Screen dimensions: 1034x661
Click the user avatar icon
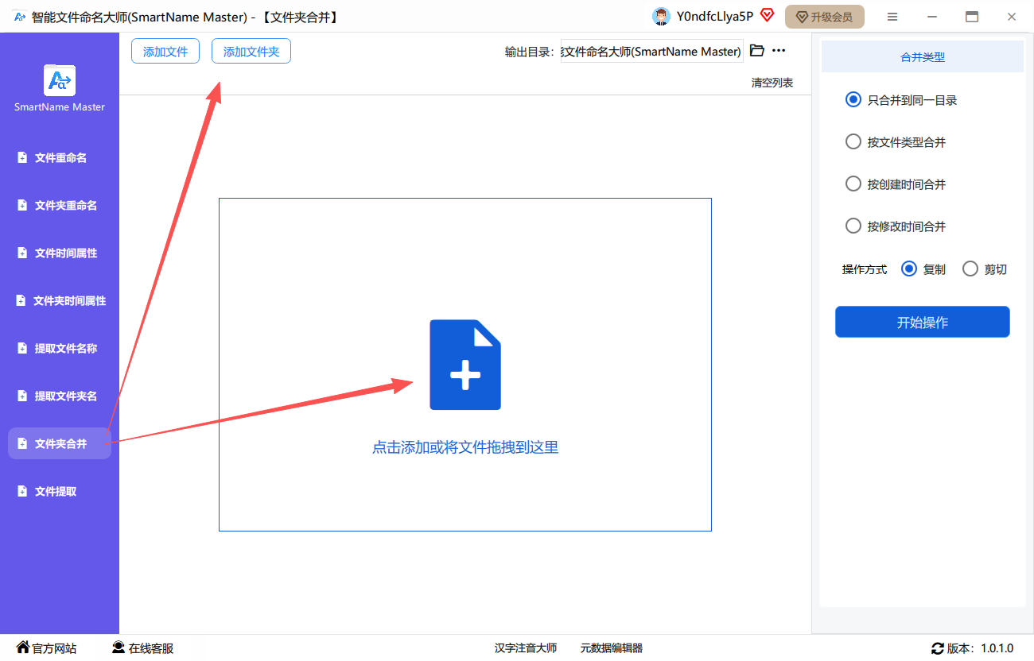point(660,17)
